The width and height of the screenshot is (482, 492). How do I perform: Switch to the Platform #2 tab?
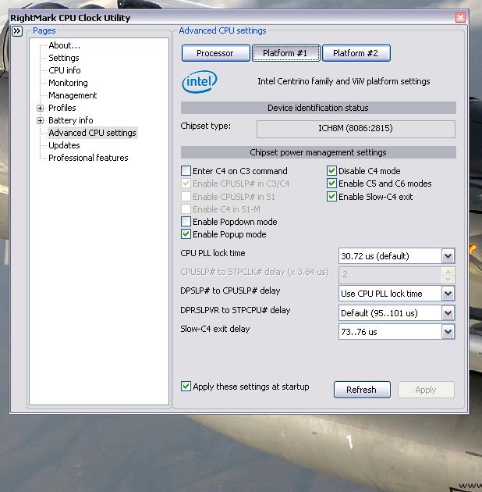click(356, 53)
